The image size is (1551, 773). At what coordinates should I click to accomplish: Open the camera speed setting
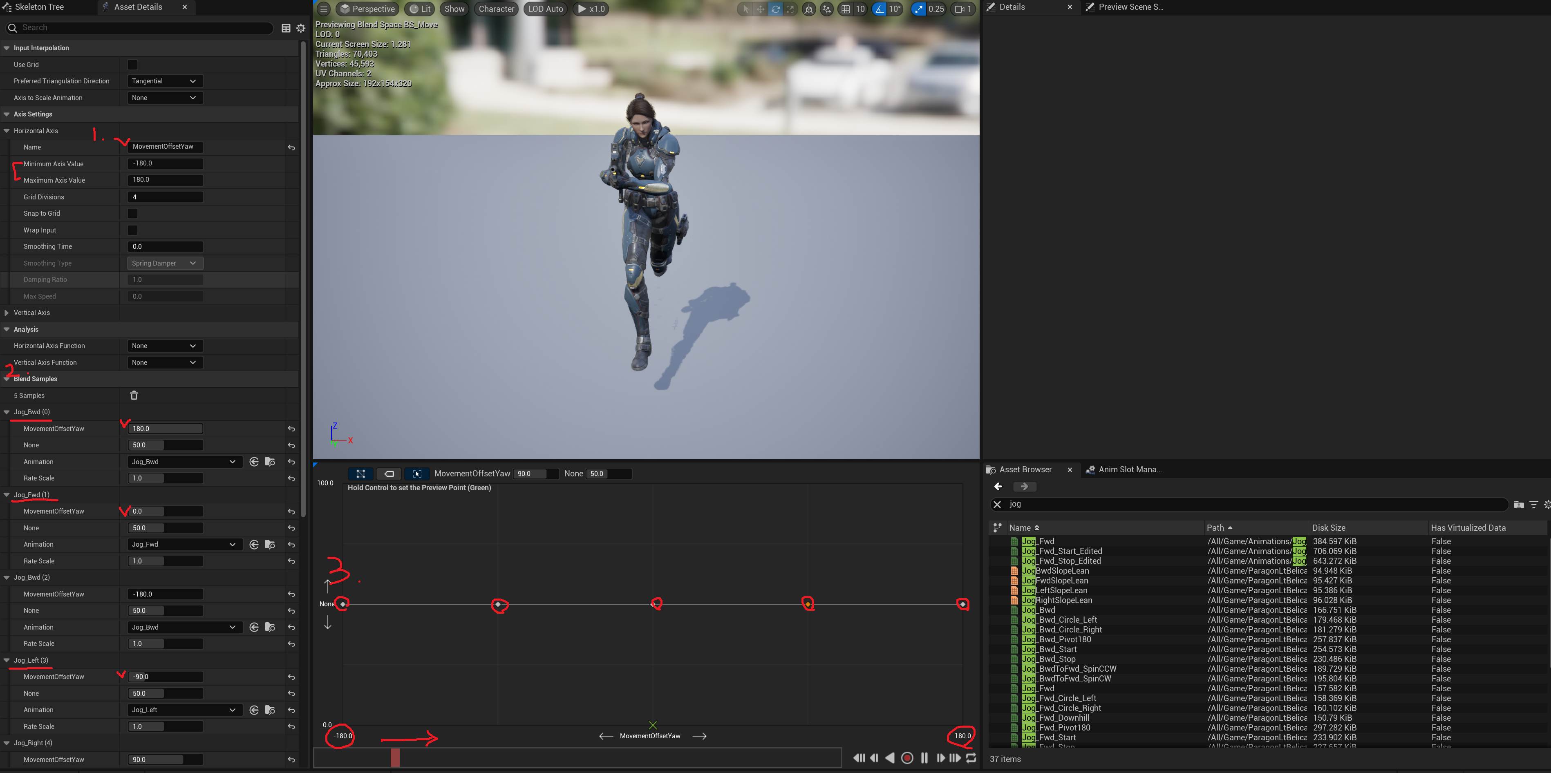point(963,9)
